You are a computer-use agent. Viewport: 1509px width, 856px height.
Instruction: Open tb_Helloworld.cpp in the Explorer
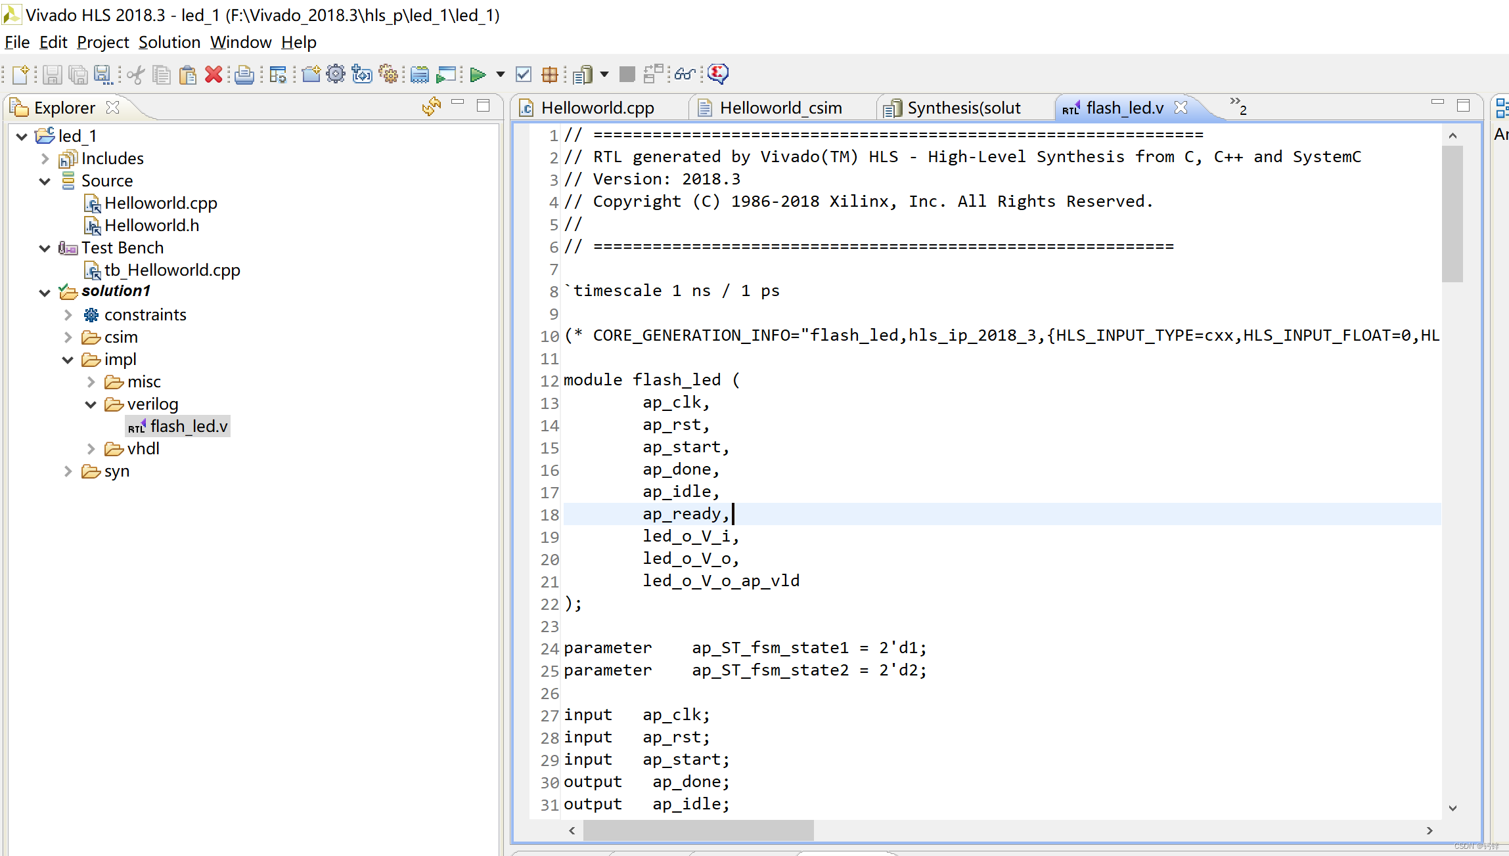172,270
